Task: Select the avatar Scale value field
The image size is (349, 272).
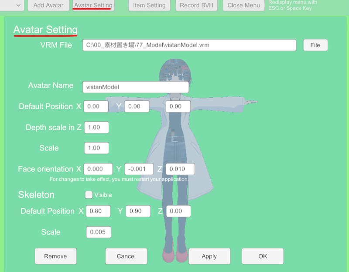Action: [96, 148]
